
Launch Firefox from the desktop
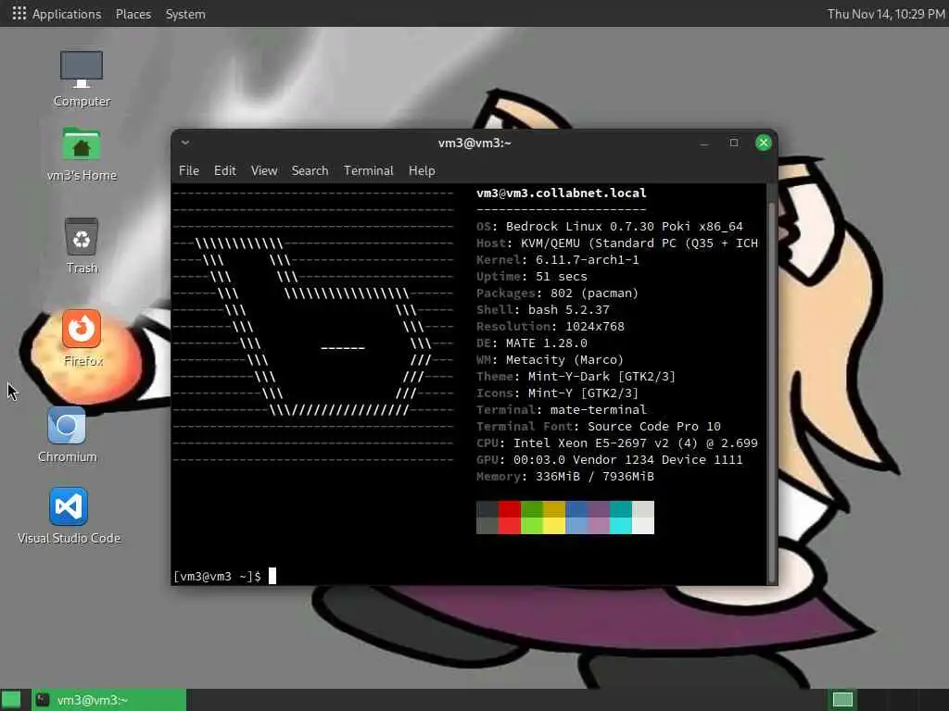pyautogui.click(x=82, y=329)
